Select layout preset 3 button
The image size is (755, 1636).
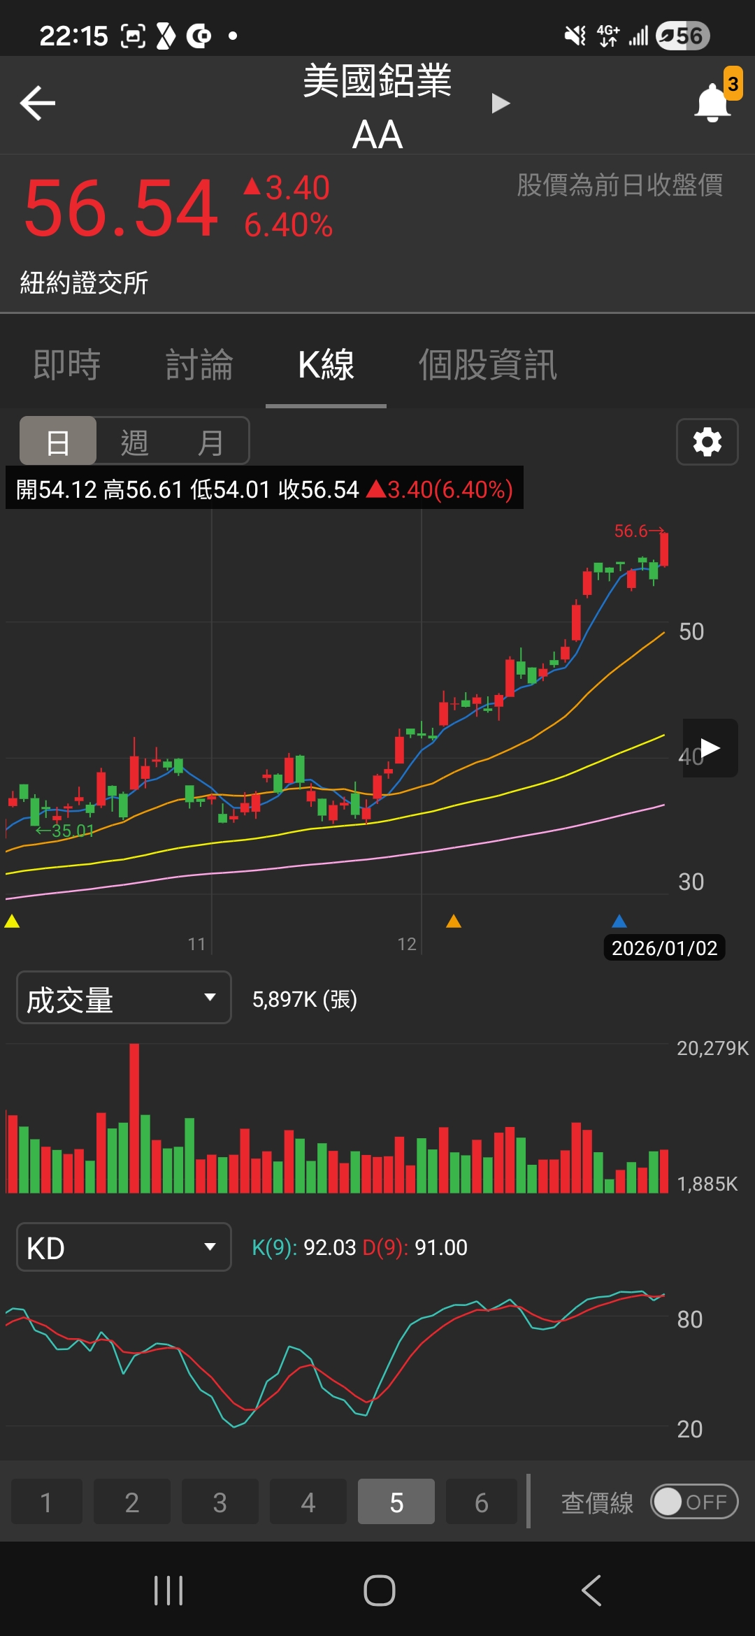(220, 1502)
